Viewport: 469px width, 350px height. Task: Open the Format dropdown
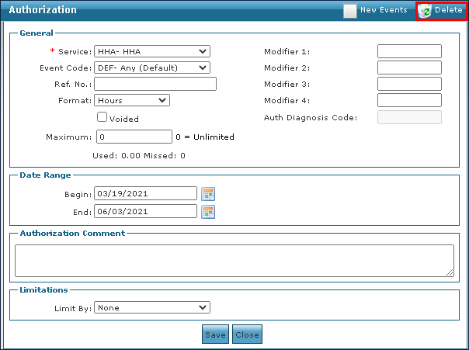(132, 100)
